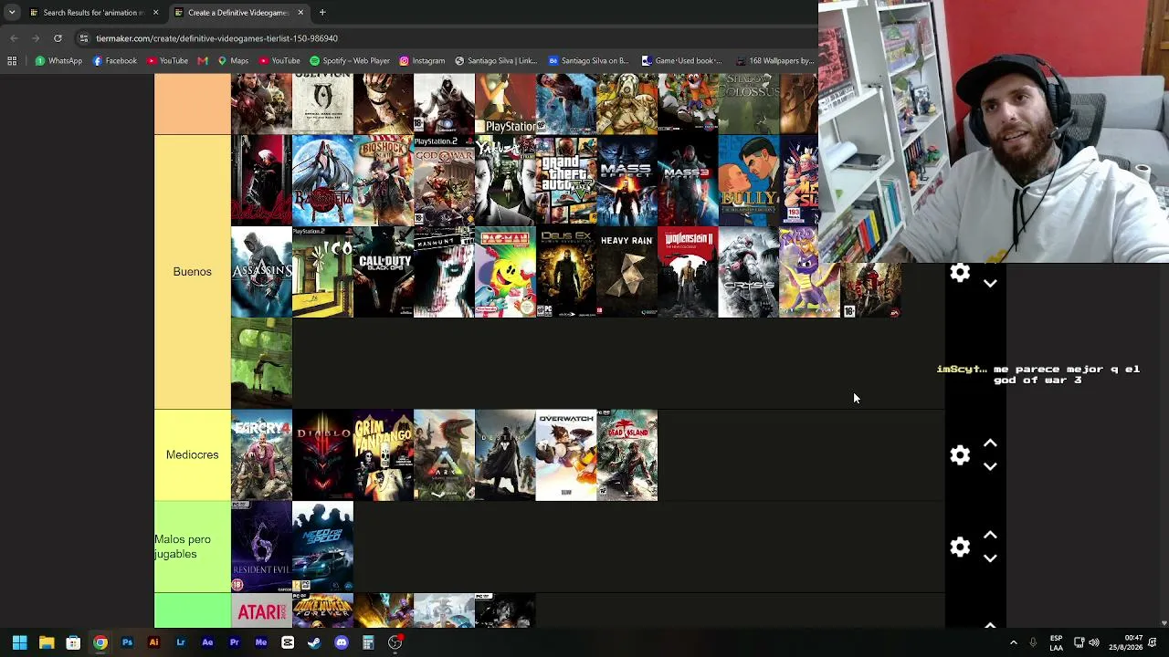Reload the TierMaker page
The height and width of the screenshot is (657, 1169).
click(x=58, y=38)
